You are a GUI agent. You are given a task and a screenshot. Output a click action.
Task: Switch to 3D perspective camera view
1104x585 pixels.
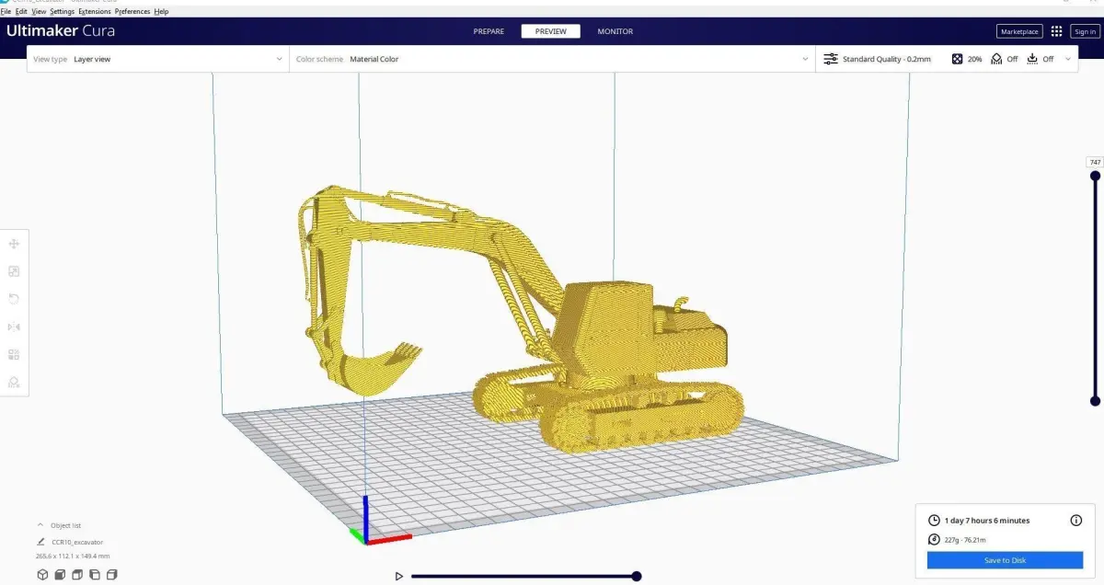[42, 575]
